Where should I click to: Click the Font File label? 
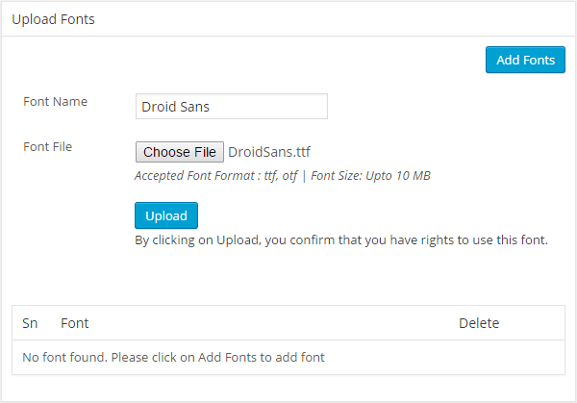click(x=47, y=146)
